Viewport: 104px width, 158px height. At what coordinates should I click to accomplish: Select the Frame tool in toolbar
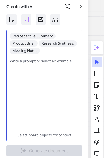97,131
